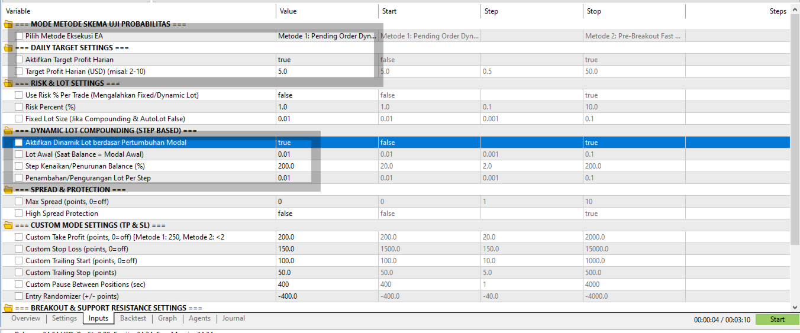Viewport: 800px width, 333px height.
Task: Check Penambahan/Pengurangan Lot Per Step box
Action: click(x=19, y=178)
